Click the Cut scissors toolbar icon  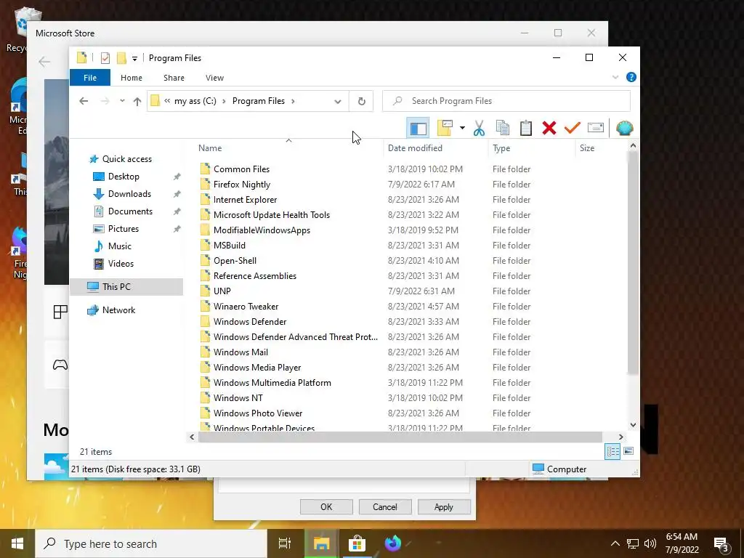click(x=479, y=128)
